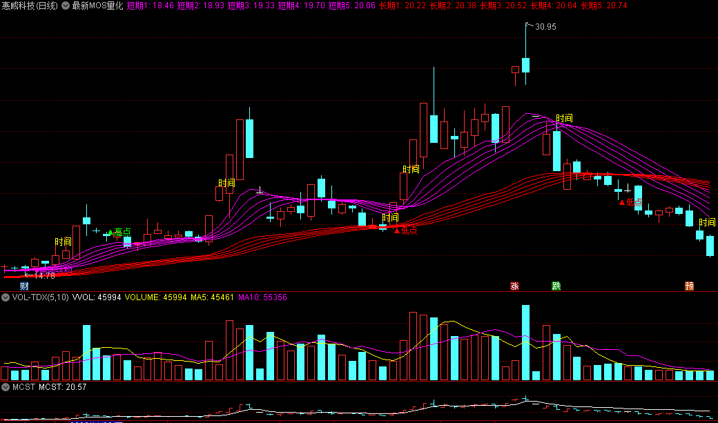Select the 长期4: 20.64 value
The image size is (718, 423).
pyautogui.click(x=554, y=6)
